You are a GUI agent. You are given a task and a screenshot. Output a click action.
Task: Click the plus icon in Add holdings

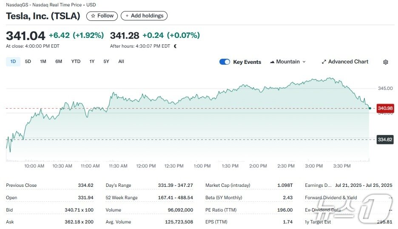[127, 16]
